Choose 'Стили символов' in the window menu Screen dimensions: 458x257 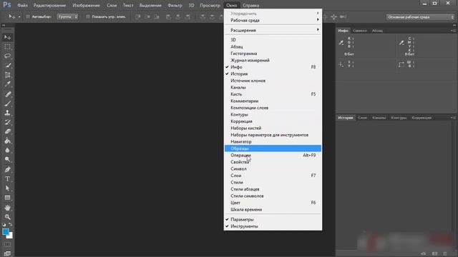click(x=273, y=196)
